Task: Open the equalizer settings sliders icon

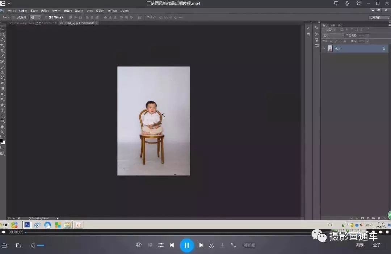Action: pos(161,245)
